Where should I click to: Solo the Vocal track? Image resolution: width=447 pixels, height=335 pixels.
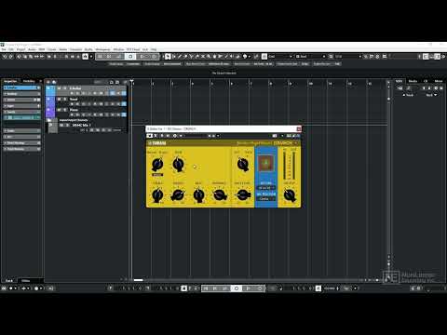tap(65, 100)
